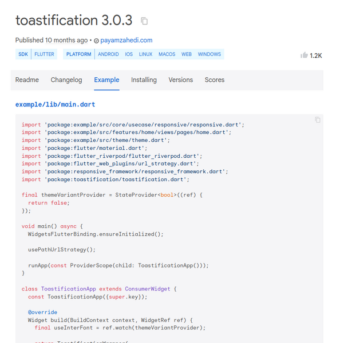Select the Example tab

(x=106, y=80)
